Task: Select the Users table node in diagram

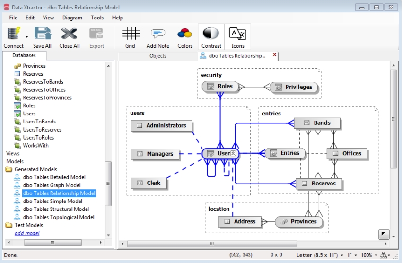Action: coord(220,153)
